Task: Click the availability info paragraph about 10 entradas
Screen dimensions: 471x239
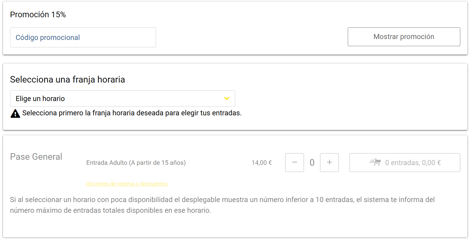Action: click(x=222, y=205)
